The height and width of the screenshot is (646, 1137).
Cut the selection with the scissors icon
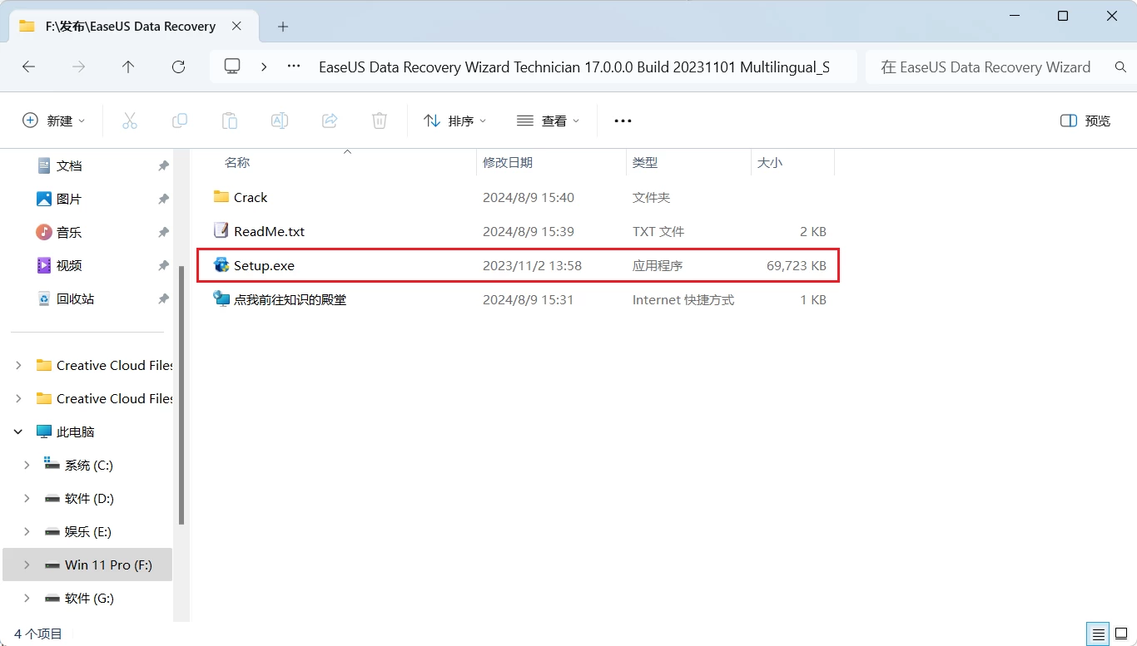point(130,121)
